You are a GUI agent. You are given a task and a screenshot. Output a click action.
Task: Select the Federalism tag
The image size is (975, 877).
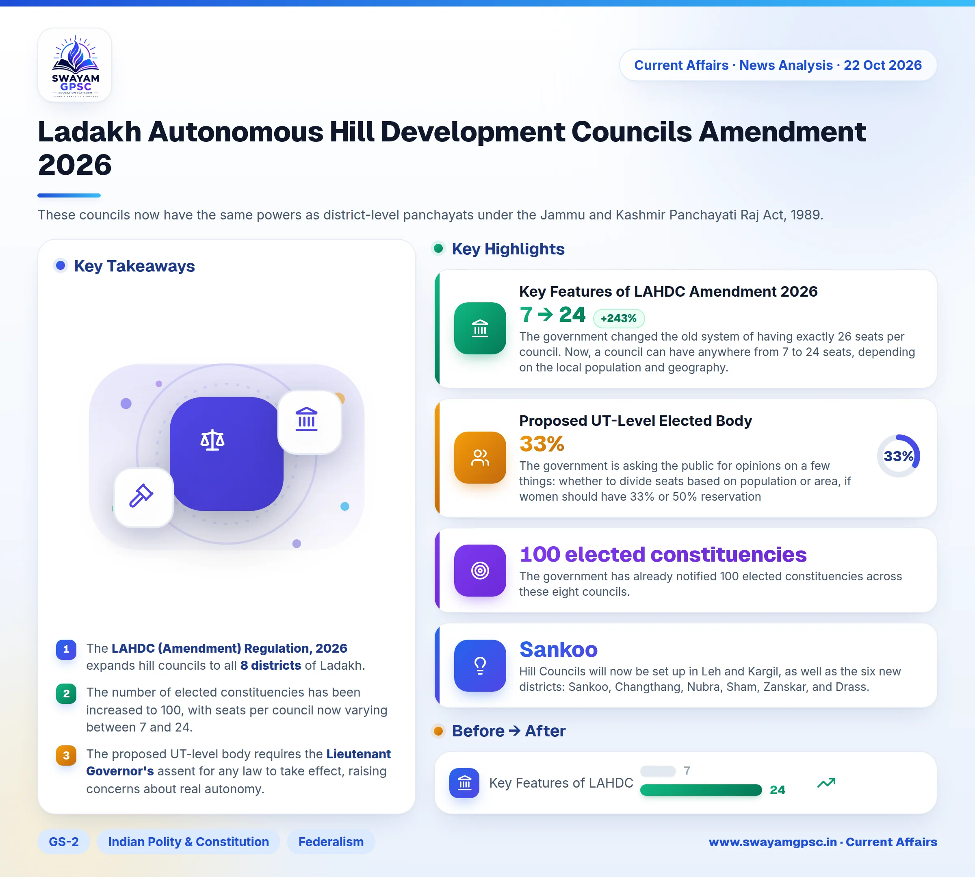331,842
